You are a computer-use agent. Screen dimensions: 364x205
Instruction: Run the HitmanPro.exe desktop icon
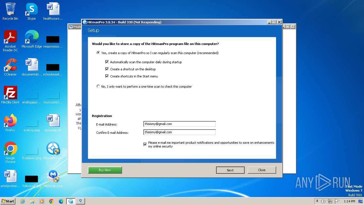coord(53,151)
